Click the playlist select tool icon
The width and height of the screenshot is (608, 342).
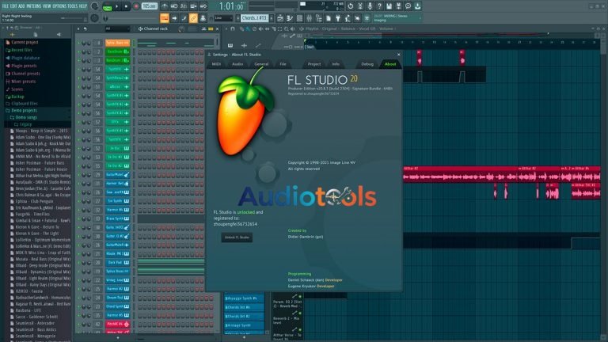point(279,28)
